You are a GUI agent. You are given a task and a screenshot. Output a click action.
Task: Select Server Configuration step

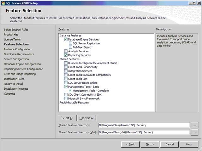tap(16, 59)
